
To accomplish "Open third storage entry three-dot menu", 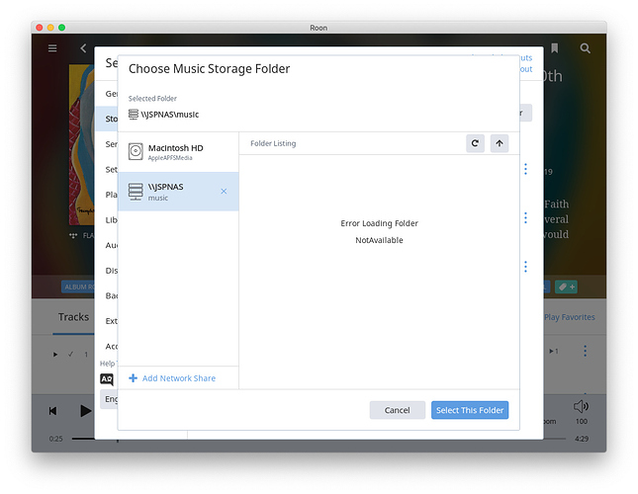I will 525,267.
